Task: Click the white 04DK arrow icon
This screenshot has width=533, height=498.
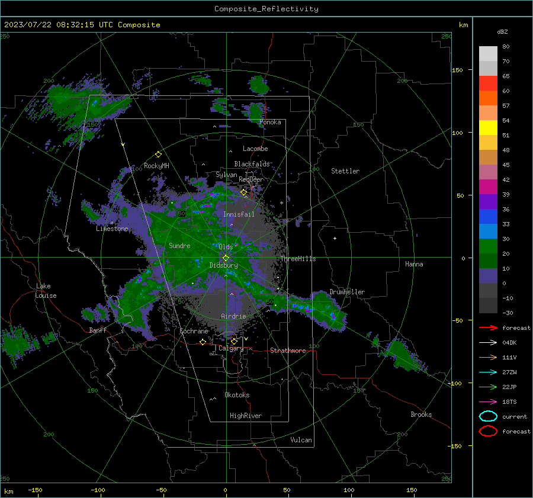Action: click(x=488, y=343)
